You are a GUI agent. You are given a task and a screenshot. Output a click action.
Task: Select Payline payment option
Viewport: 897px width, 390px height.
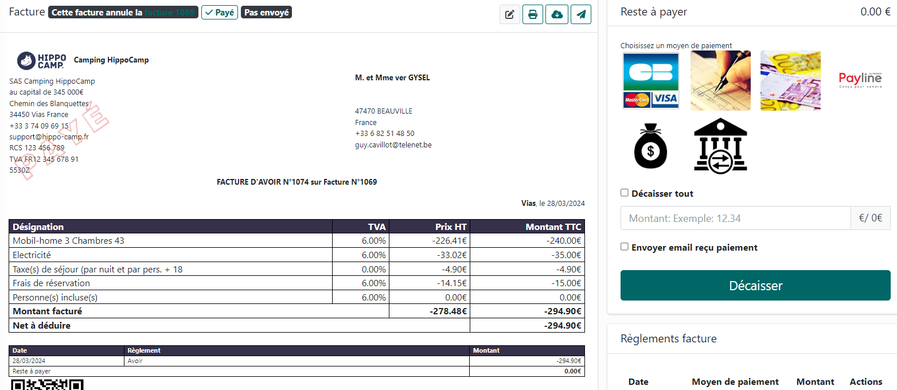pos(860,80)
